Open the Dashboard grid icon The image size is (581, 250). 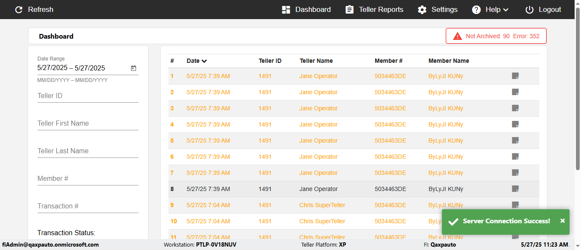coord(286,10)
